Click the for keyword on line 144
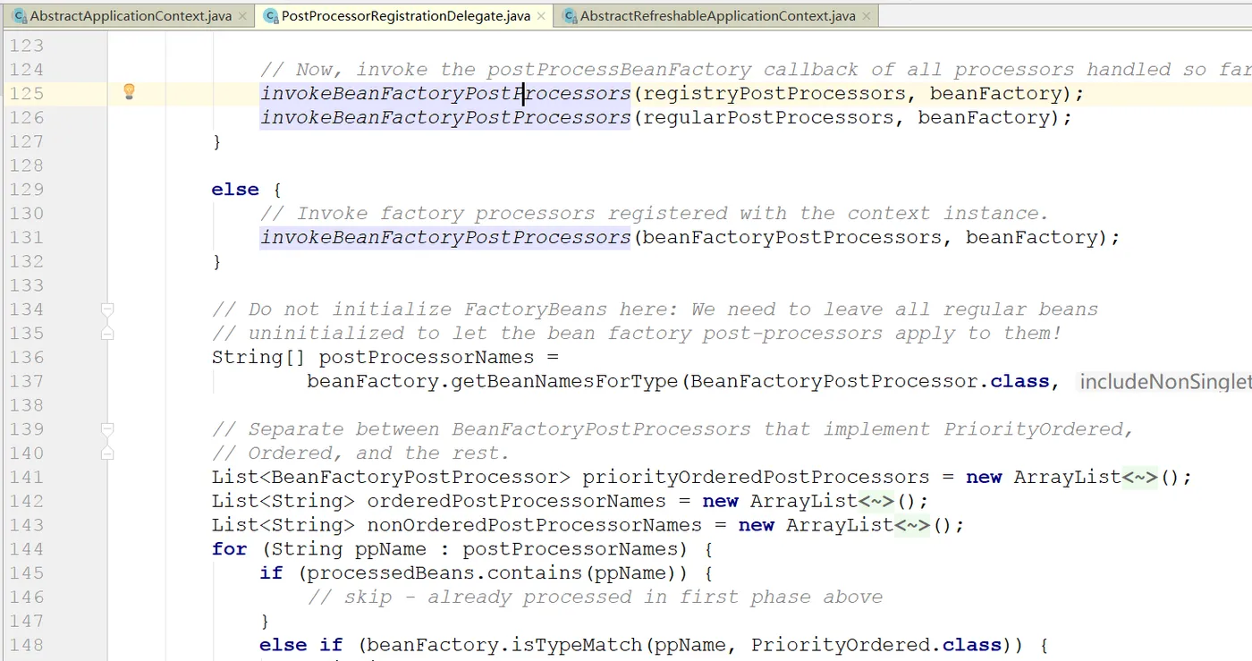This screenshot has width=1252, height=661. (x=229, y=548)
